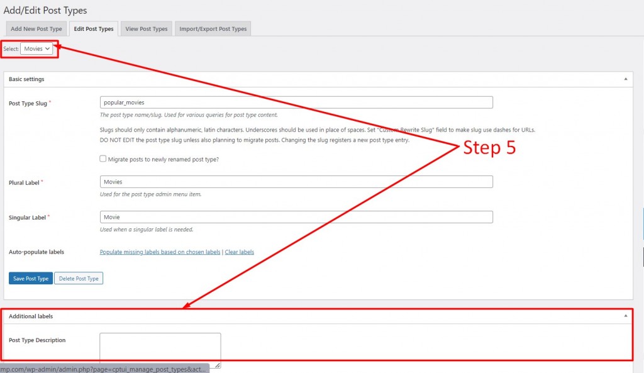Click the Plural Label input field
Viewport: 644px width, 373px height.
coord(296,182)
